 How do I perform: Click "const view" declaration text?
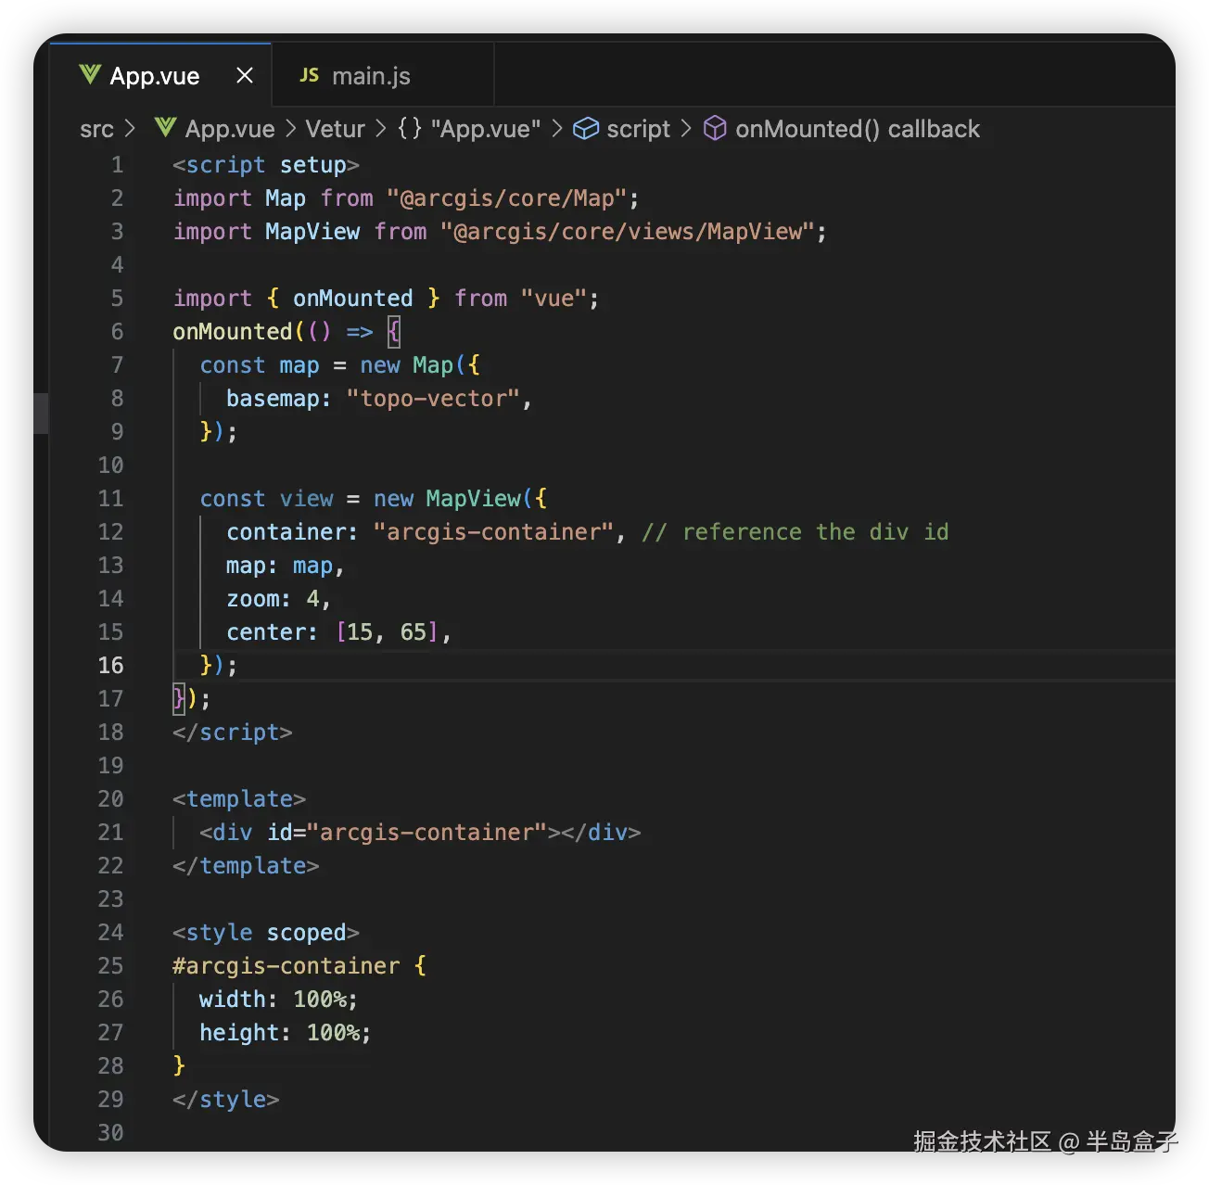[x=266, y=499]
